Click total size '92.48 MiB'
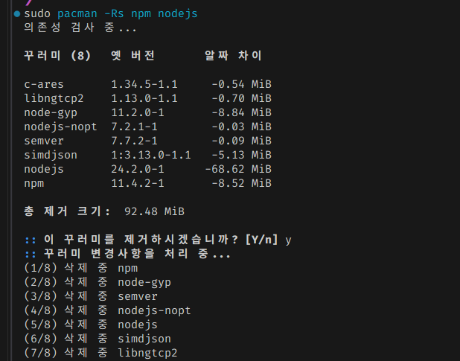 click(154, 211)
